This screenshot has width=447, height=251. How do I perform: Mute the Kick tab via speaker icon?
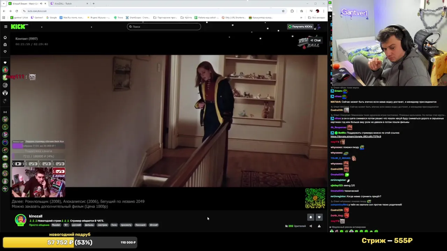tap(41, 3)
